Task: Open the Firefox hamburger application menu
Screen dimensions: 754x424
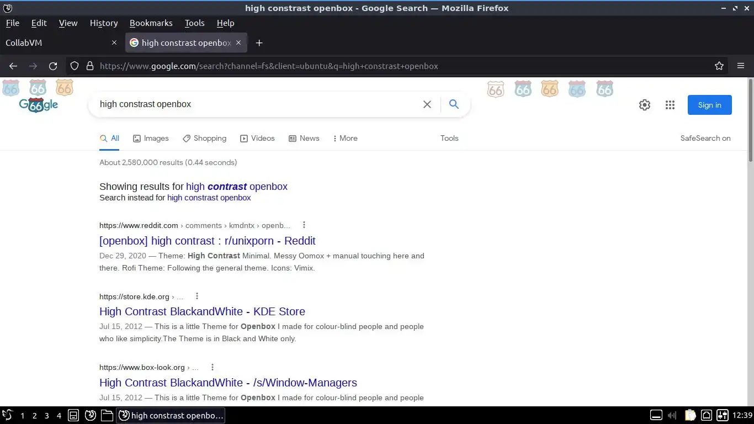Action: tap(741, 66)
